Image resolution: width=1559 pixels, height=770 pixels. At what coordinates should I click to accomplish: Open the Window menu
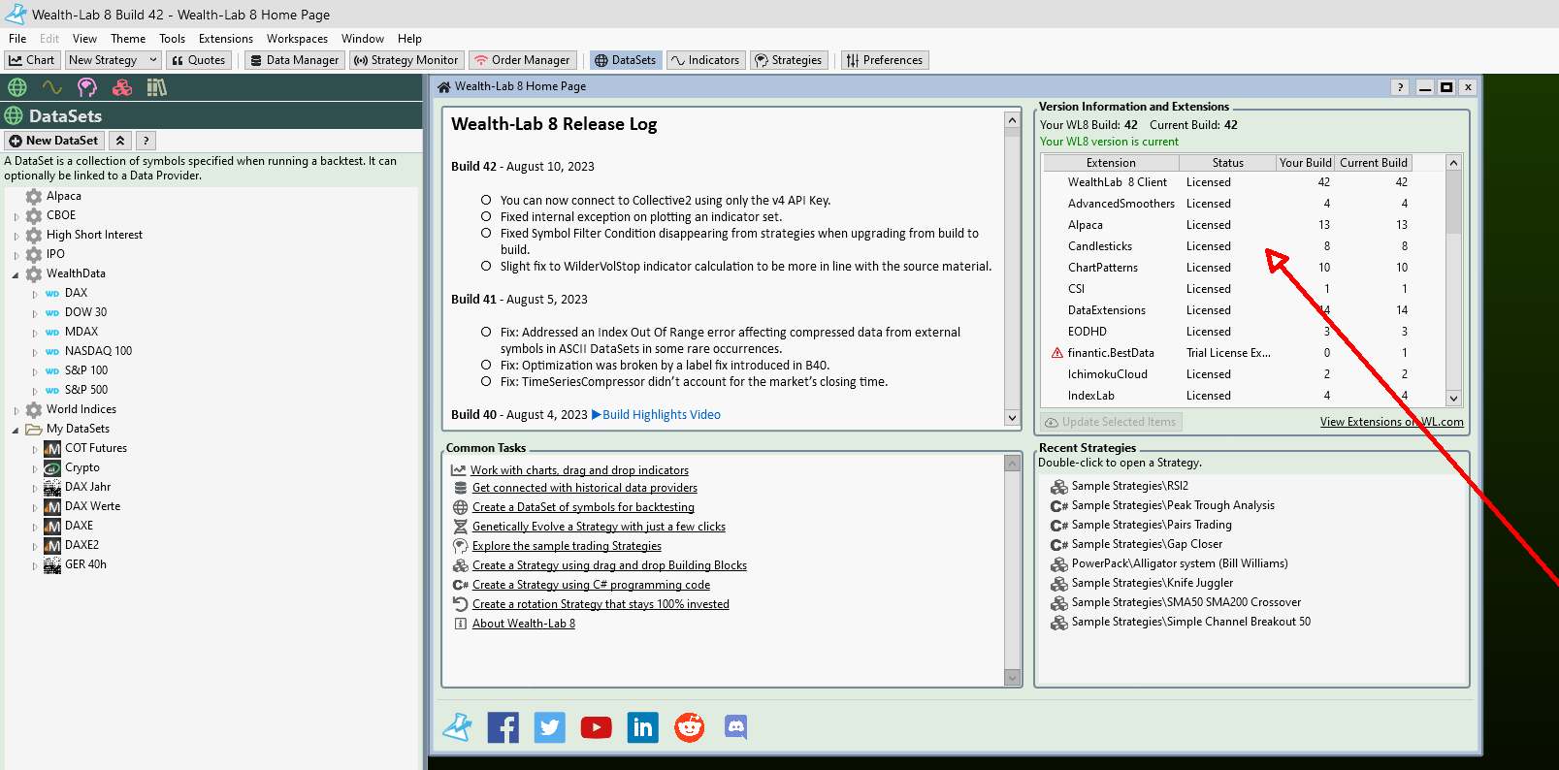(363, 39)
